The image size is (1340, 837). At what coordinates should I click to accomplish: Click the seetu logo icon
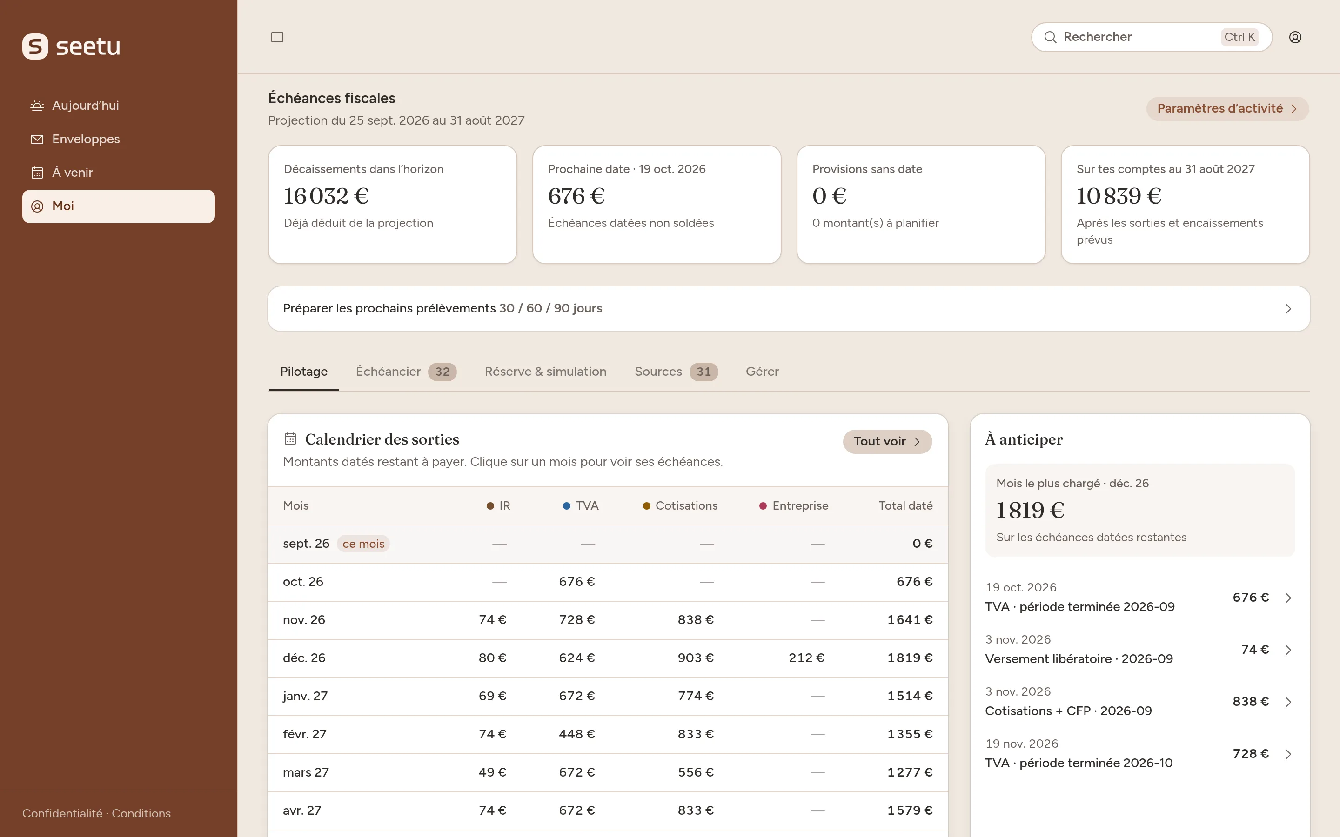(x=35, y=46)
